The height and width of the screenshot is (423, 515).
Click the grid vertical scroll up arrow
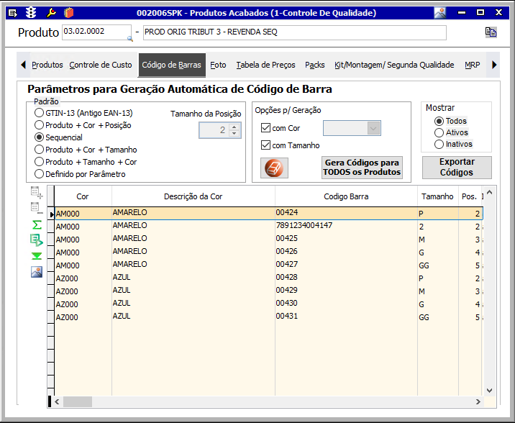tap(489, 193)
